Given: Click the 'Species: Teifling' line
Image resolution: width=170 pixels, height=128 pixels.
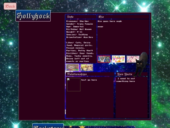Looking at the screenshot, I should pyautogui.click(x=77, y=35).
